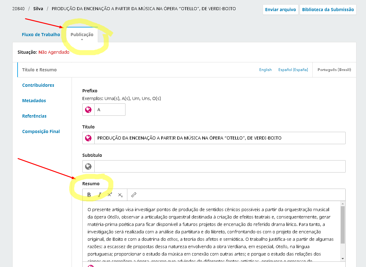Click the globe icon beside Prefixo field

[88, 110]
